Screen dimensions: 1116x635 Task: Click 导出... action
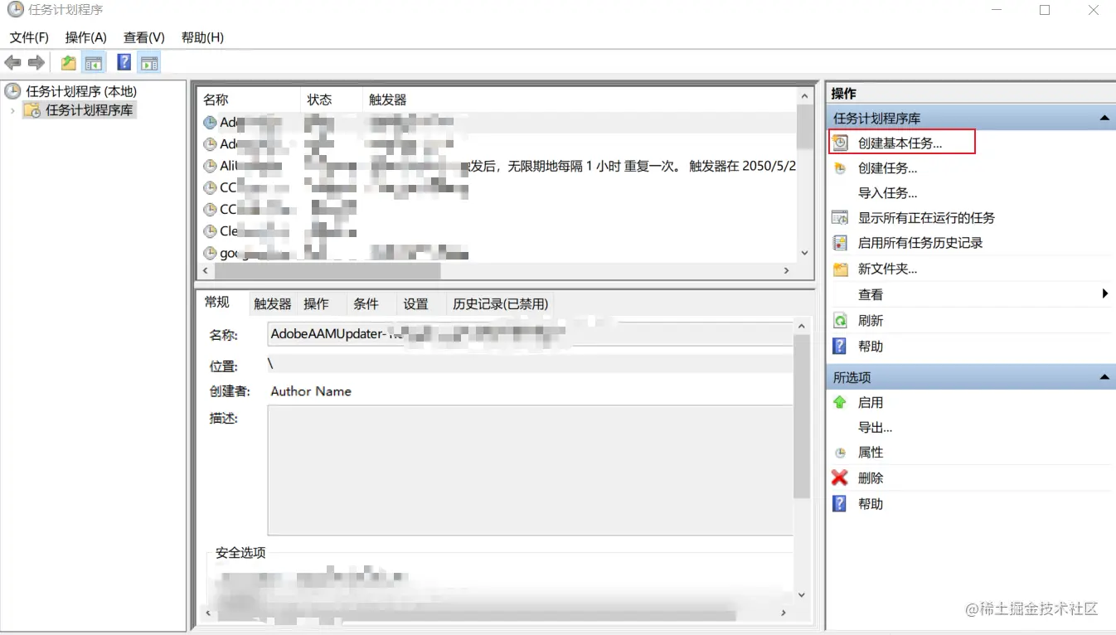[876, 428]
